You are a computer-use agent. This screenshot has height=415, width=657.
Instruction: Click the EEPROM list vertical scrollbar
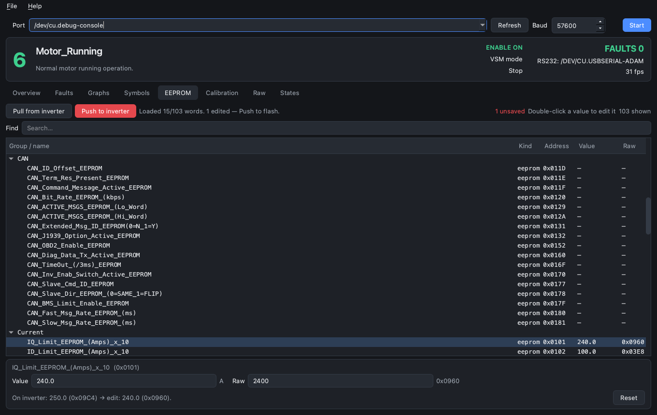coord(648,215)
